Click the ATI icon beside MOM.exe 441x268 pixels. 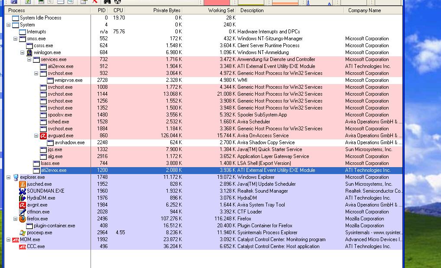pyautogui.click(x=16, y=239)
